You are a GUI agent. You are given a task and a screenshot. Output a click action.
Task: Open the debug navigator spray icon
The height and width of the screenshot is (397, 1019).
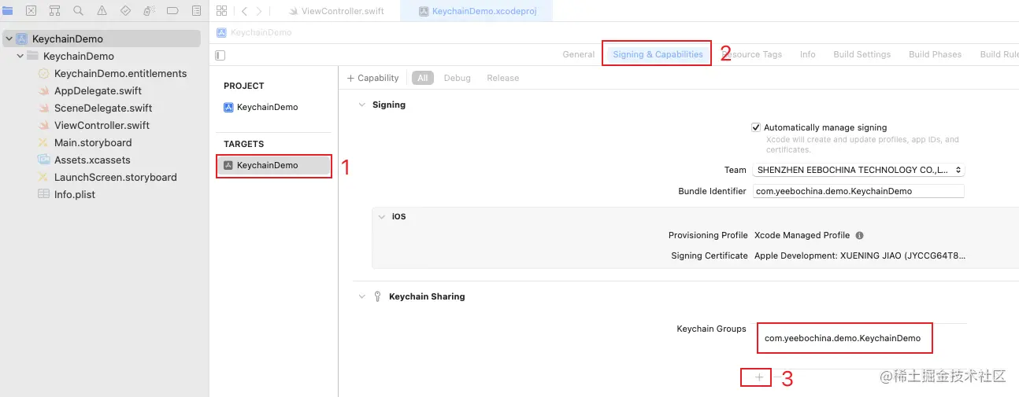tap(149, 11)
